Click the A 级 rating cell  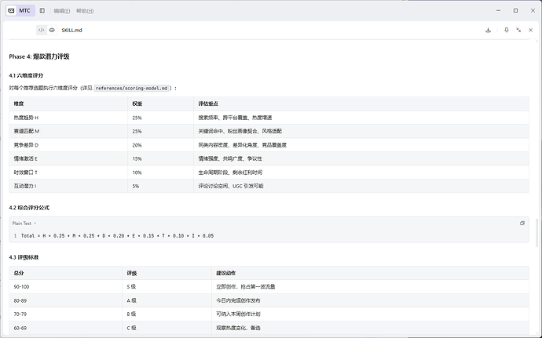click(x=167, y=300)
